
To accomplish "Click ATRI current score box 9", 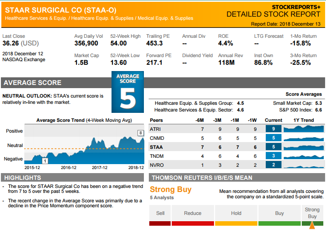I will [x=273, y=129].
